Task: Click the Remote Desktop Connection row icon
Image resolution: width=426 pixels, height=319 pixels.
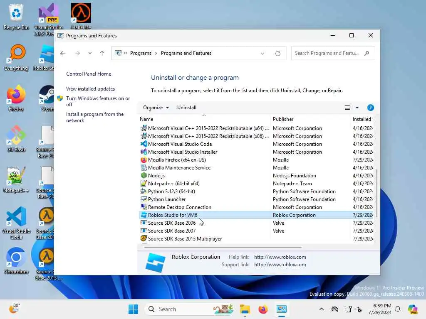Action: click(144, 207)
